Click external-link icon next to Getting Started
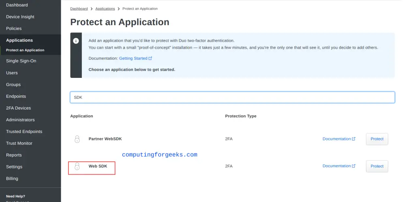The image size is (415, 202). click(x=150, y=58)
